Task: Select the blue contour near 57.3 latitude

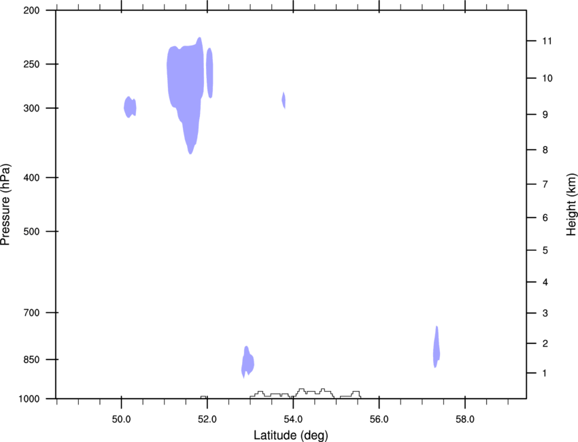Action: click(x=437, y=347)
